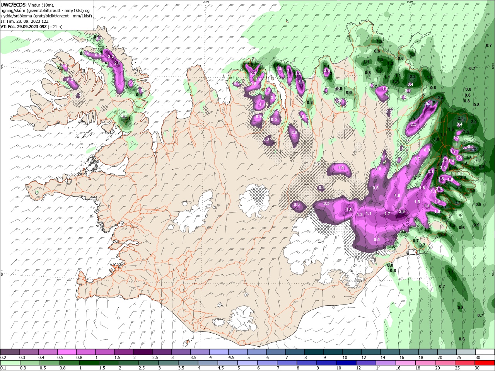Image resolution: width=495 pixels, height=371 pixels.
Task: Click the '5.3' precipitation value on the map
Action: [x=428, y=104]
